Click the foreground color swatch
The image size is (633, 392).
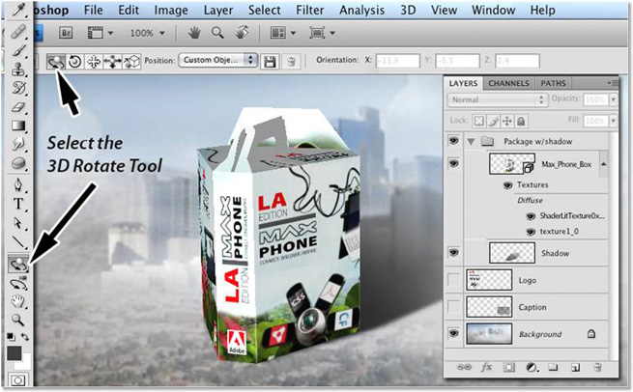pyautogui.click(x=14, y=352)
